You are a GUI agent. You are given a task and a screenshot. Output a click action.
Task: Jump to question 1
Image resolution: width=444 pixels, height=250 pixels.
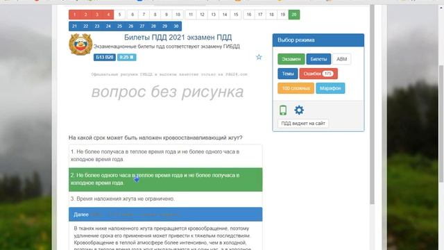coord(74,15)
